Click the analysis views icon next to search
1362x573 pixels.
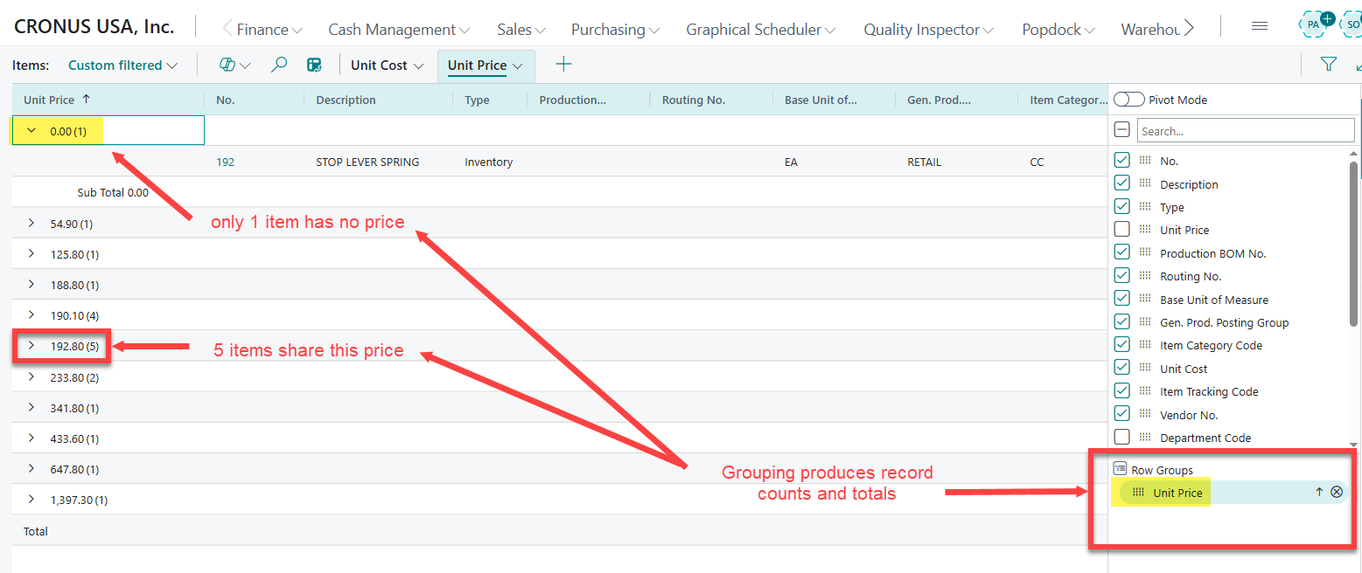(315, 65)
